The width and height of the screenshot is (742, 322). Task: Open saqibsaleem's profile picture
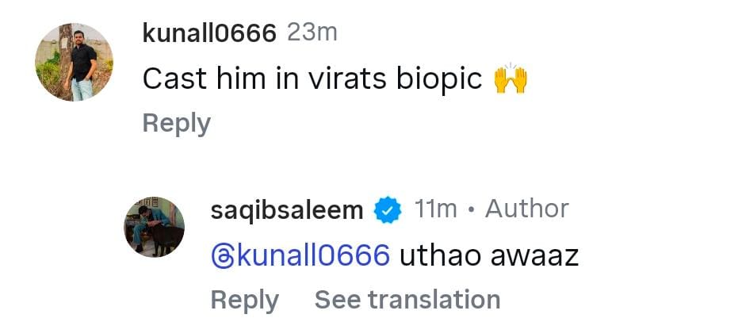pos(154,226)
